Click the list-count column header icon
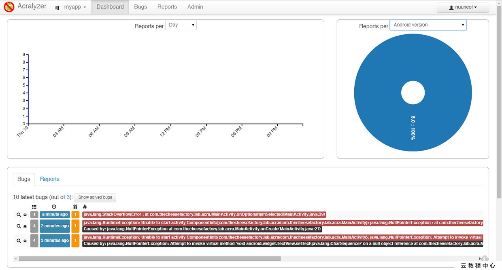502x270 pixels. tap(34, 207)
